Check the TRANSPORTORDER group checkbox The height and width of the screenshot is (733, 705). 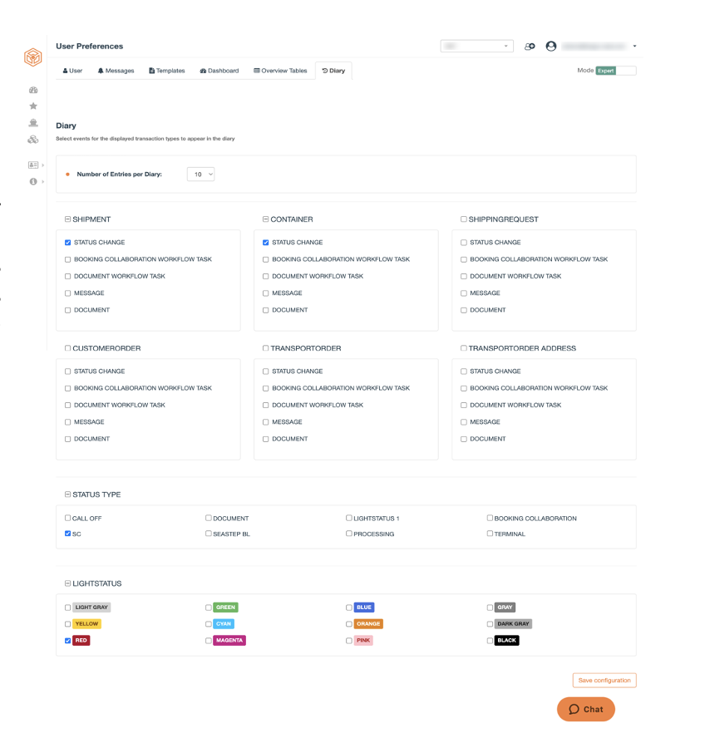265,347
